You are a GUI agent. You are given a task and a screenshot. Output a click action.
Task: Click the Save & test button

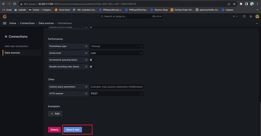tap(73, 130)
